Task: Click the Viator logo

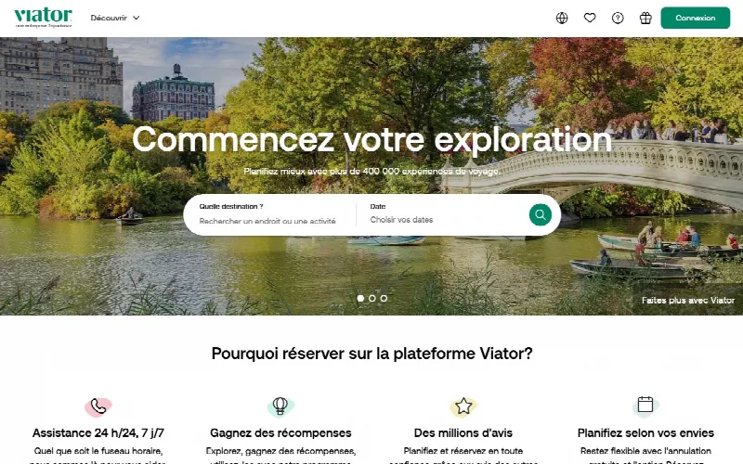Action: tap(43, 18)
